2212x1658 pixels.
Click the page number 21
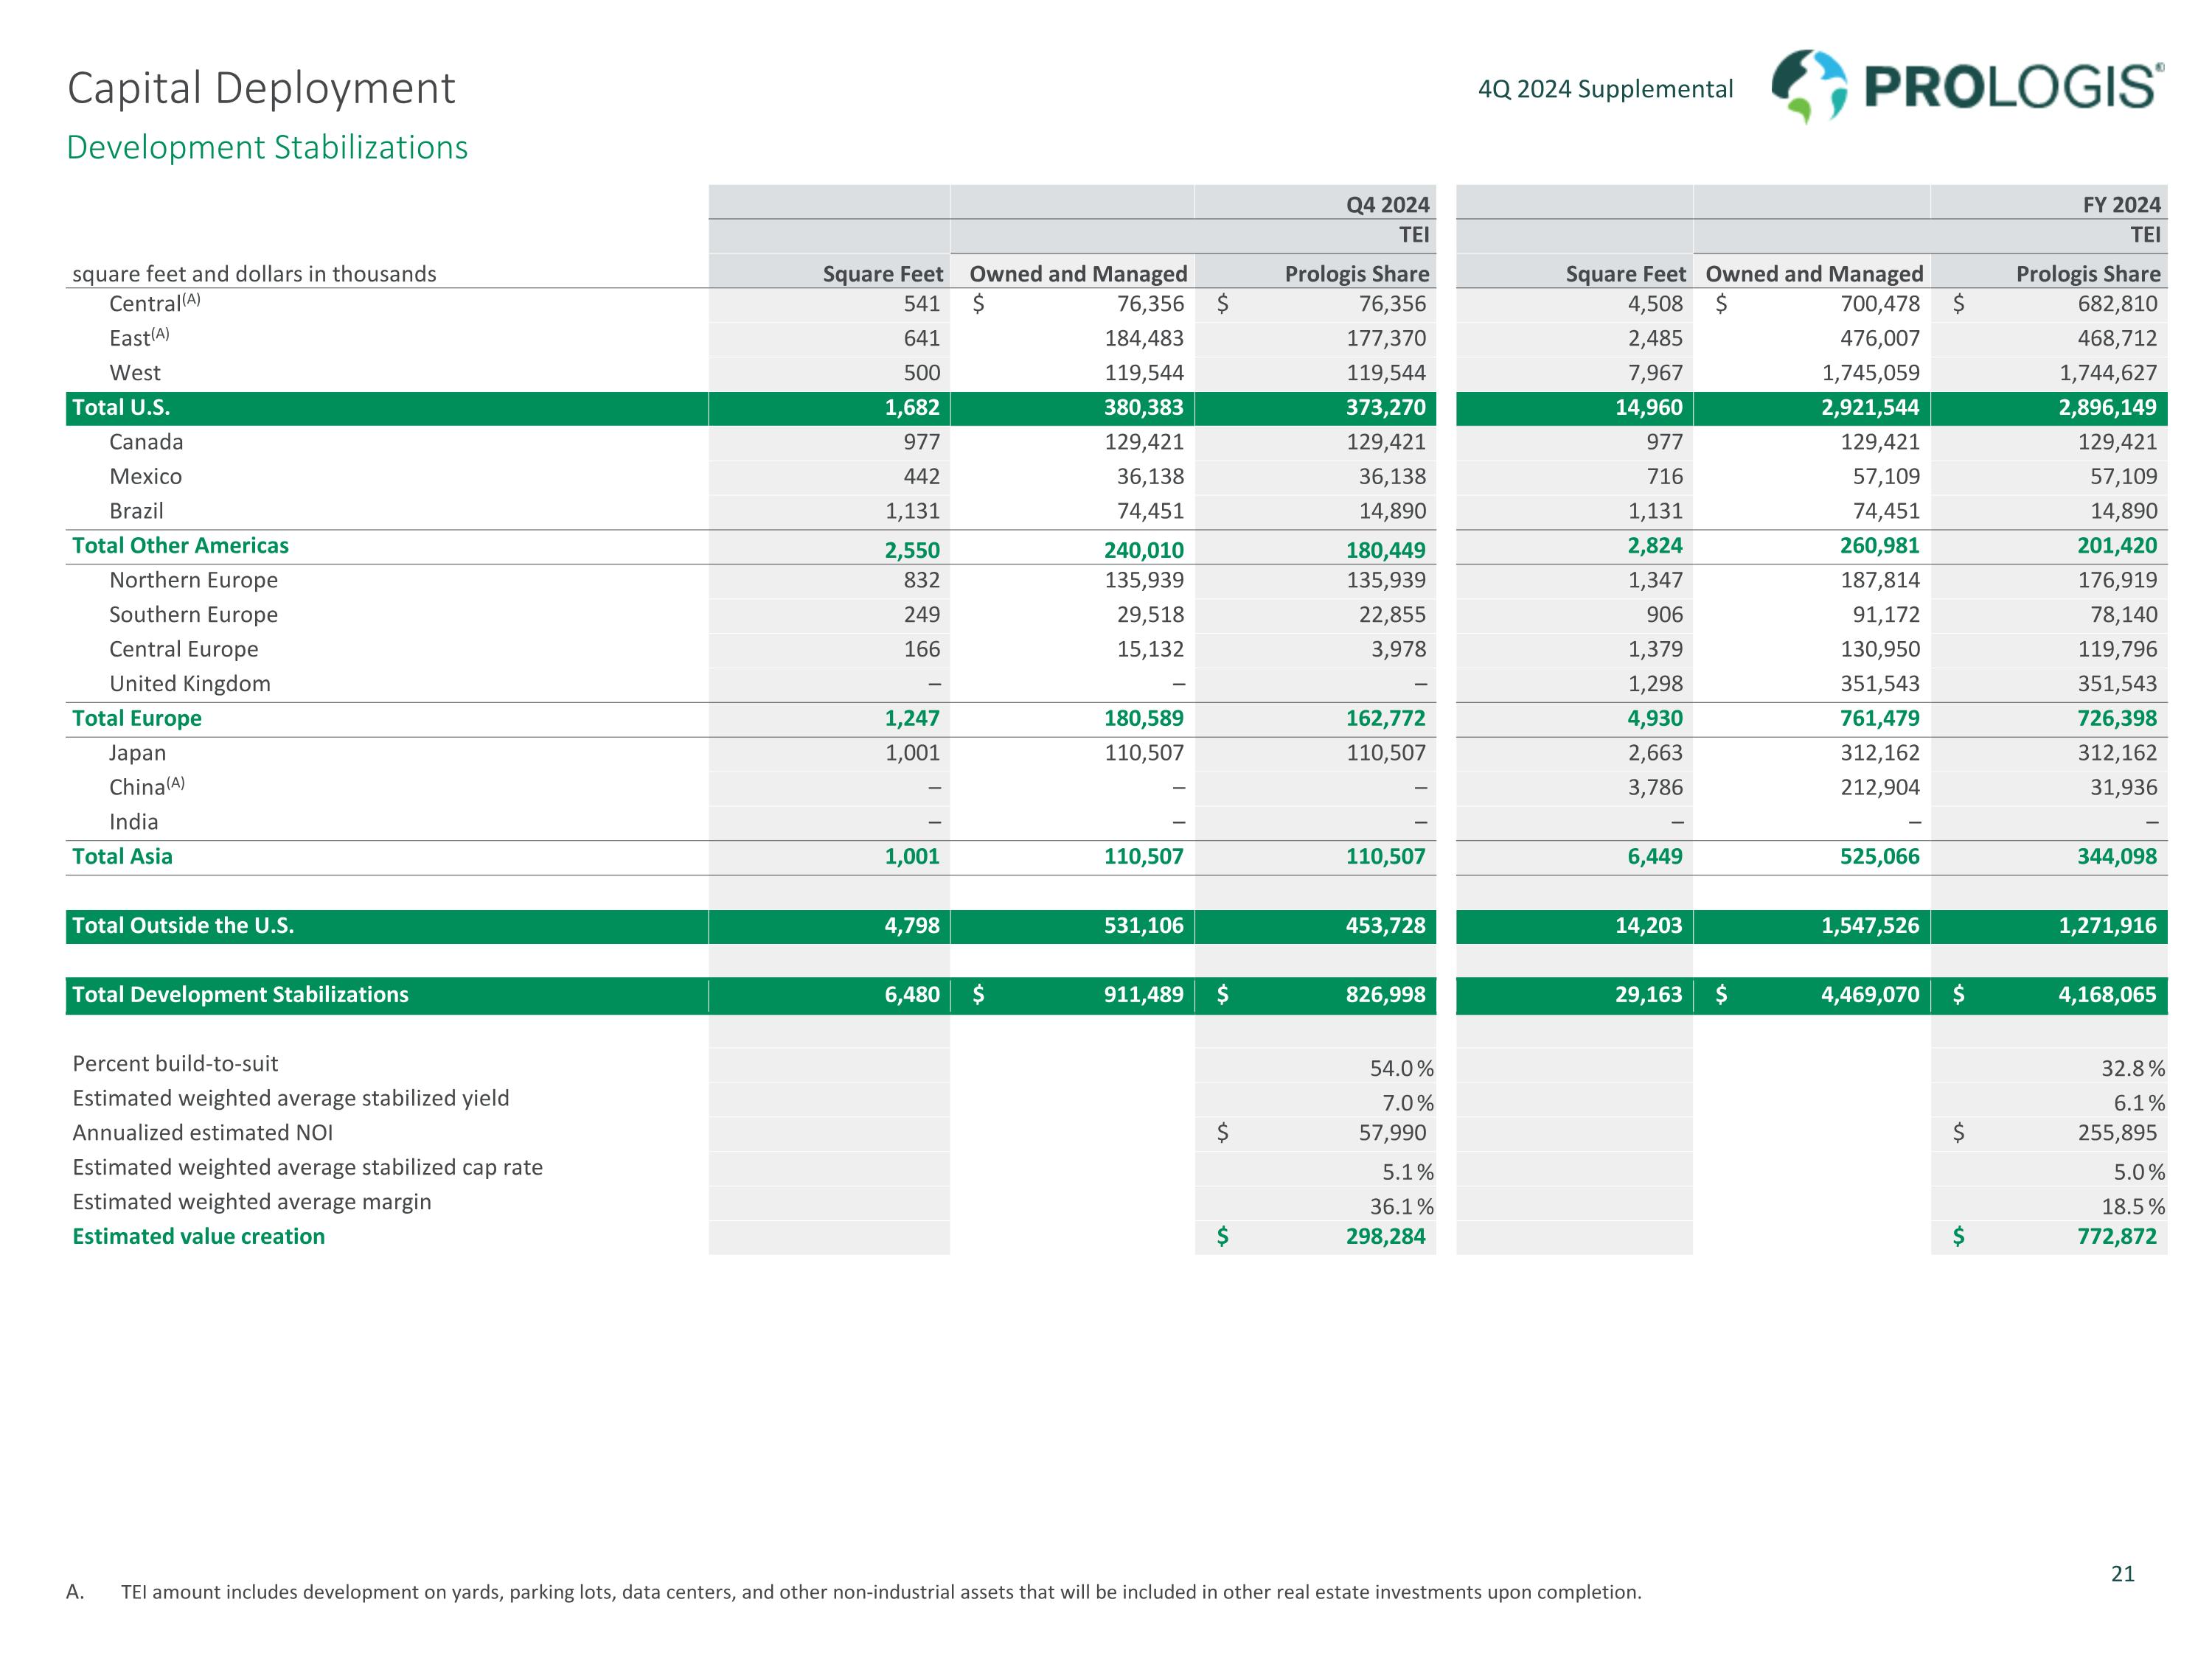point(2122,1574)
